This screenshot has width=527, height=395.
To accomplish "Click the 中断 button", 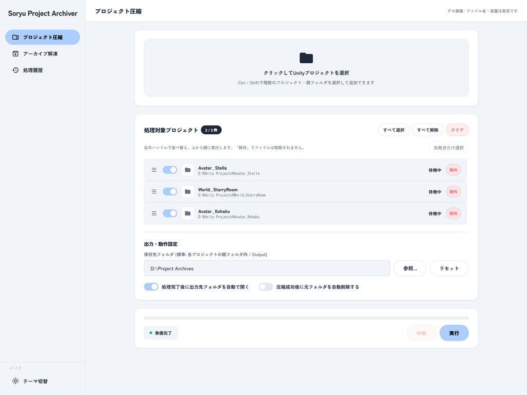I will tap(421, 333).
